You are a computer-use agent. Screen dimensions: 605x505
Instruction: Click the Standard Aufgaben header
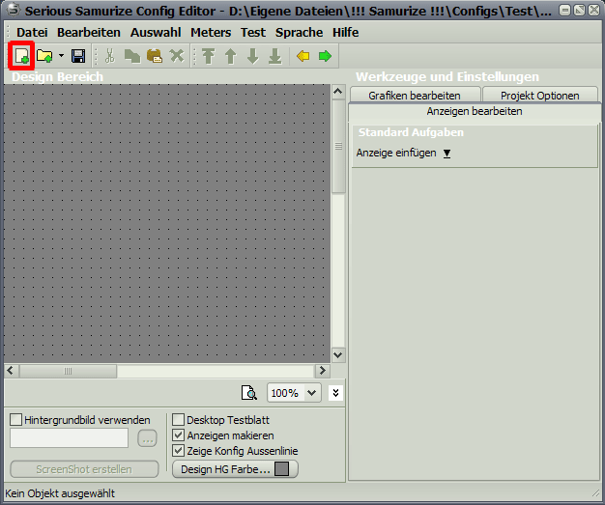coord(411,132)
